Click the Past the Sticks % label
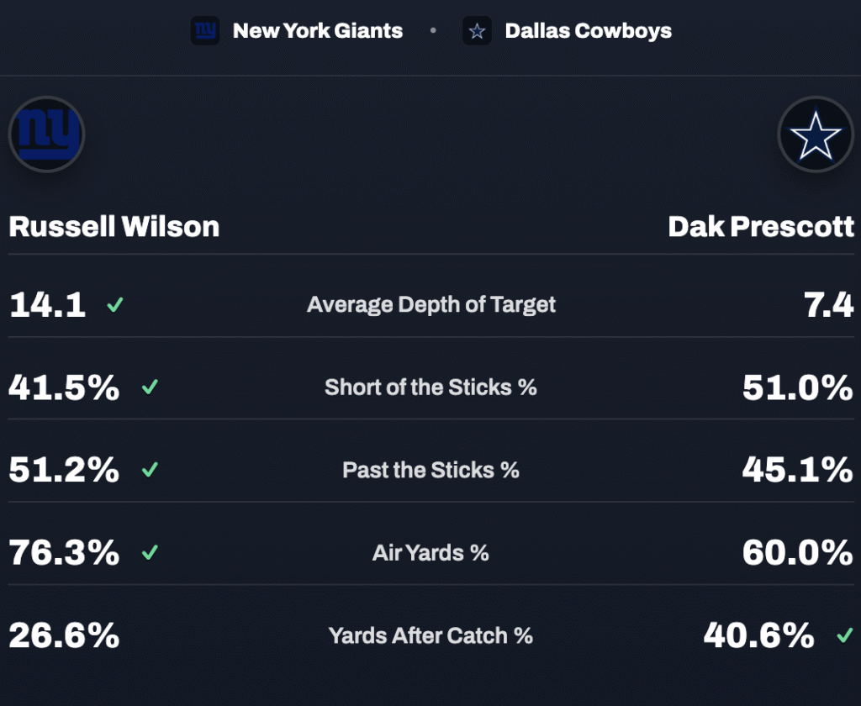 point(430,470)
